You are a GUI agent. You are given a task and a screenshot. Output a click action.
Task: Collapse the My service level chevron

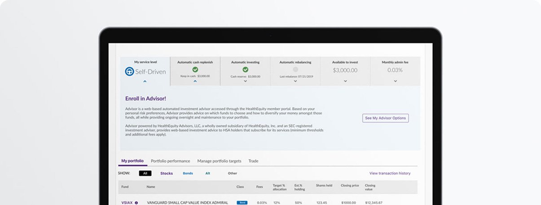tap(145, 81)
